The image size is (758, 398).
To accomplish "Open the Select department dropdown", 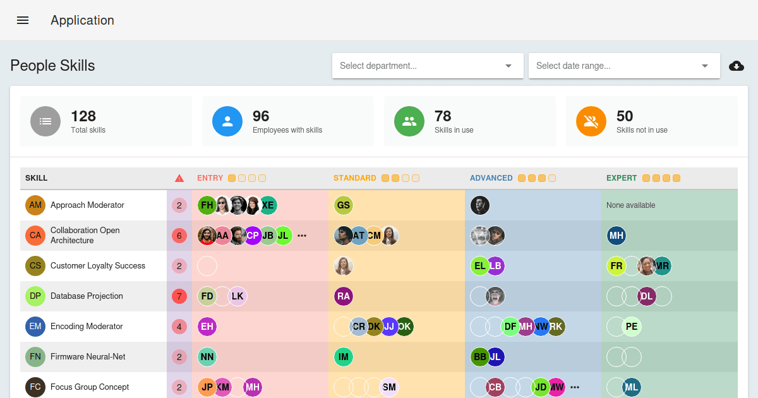I will tap(428, 66).
